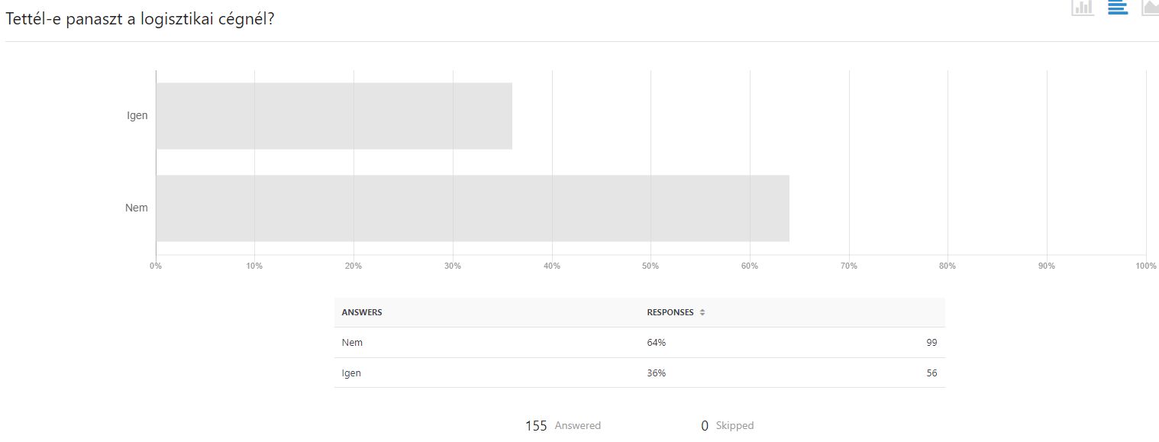Image resolution: width=1159 pixels, height=442 pixels.
Task: Select the Nem row in the table
Action: (640, 343)
